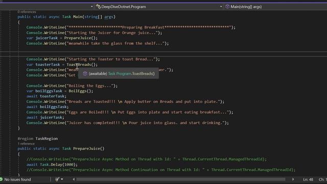Click the "#region TaskRegion" line

[38, 139]
